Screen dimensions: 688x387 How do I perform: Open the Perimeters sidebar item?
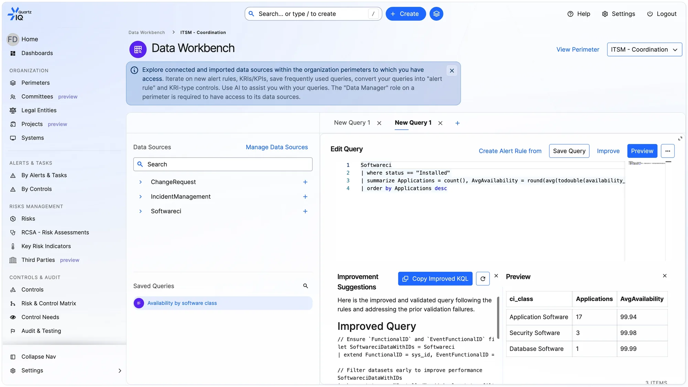tap(35, 83)
